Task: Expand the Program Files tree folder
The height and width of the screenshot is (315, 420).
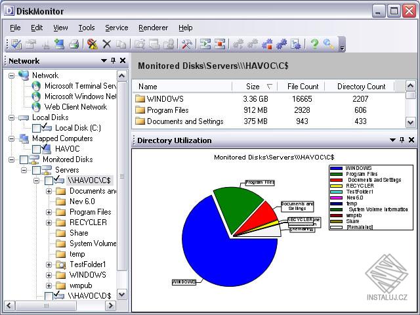Action: (x=49, y=212)
